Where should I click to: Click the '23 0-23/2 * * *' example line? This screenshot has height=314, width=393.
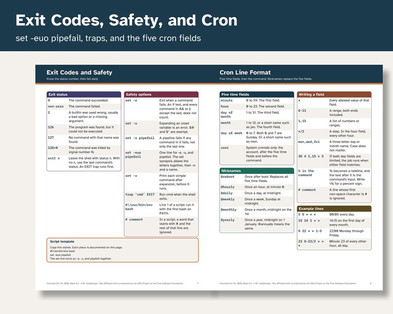click(x=311, y=243)
